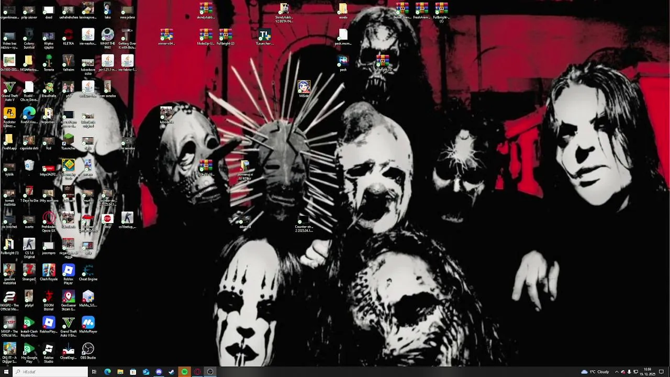The height and width of the screenshot is (377, 670).
Task: Launch Geometry Dash desktop icon
Action: pos(68,169)
